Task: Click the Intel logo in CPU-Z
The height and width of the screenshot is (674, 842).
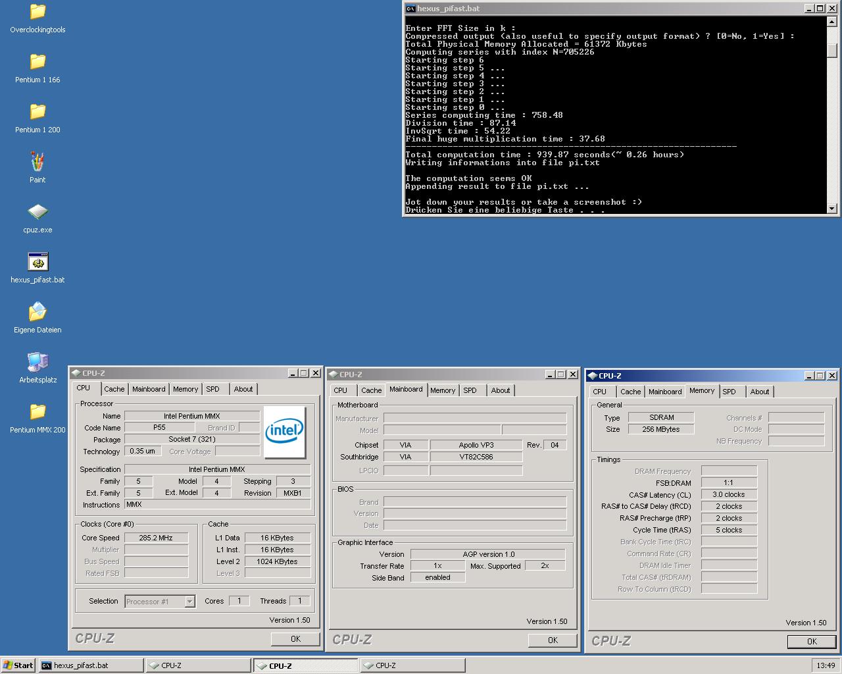Action: (285, 432)
